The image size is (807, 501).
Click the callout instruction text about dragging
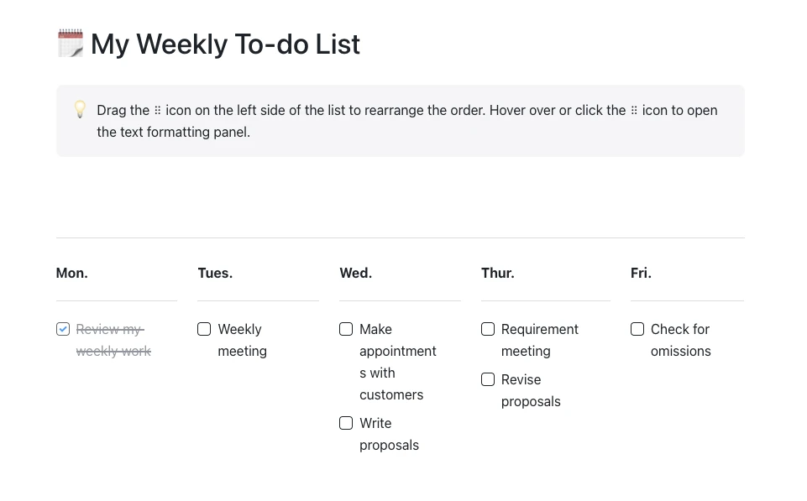[x=407, y=121]
